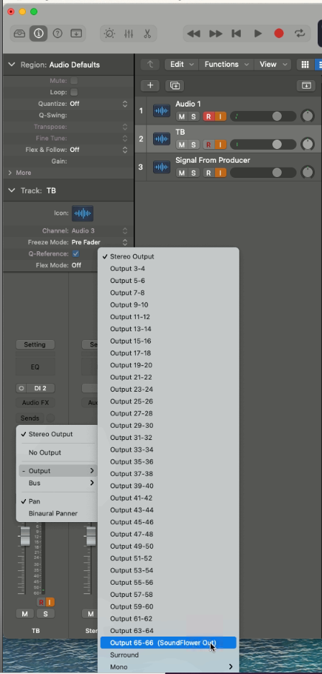Show the Mixer faders icon
The height and width of the screenshot is (674, 322).
tap(129, 34)
